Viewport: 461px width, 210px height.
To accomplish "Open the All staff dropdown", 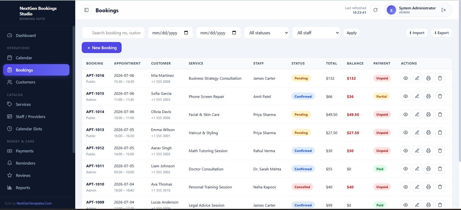I will [316, 33].
